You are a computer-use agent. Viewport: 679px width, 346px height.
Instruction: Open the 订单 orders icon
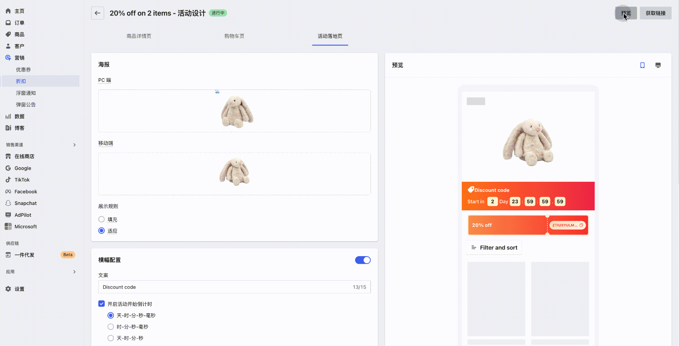point(8,23)
